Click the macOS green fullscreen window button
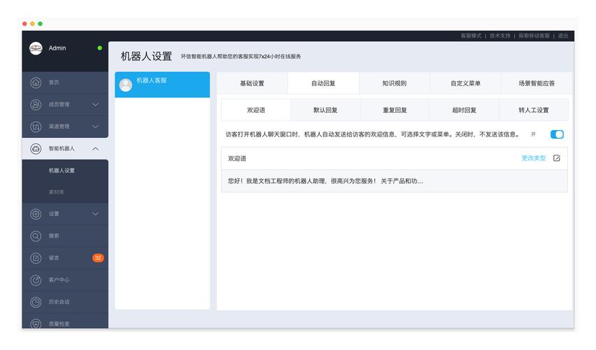This screenshot has width=596, height=350. pos(41,24)
